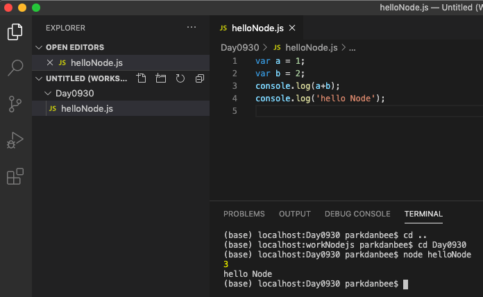Create a new folder in workspace
483x297 pixels.
(161, 78)
